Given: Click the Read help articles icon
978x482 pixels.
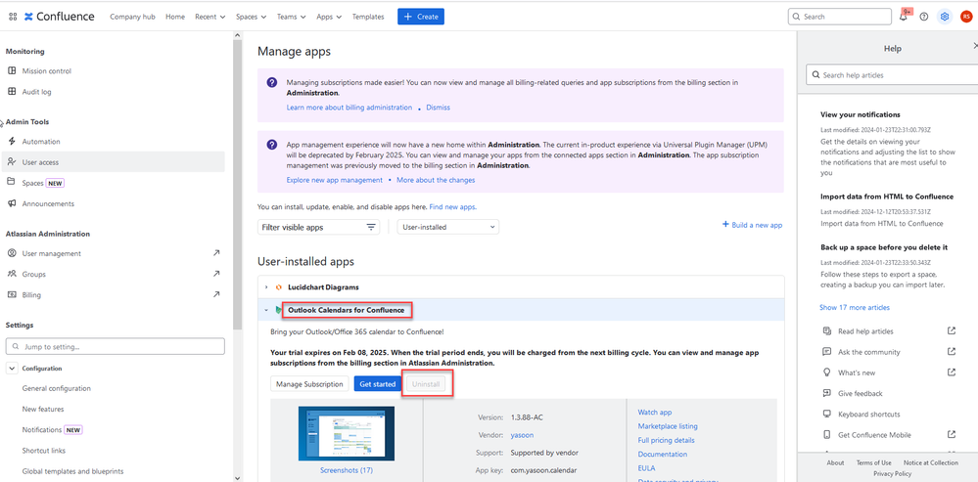Looking at the screenshot, I should (826, 330).
